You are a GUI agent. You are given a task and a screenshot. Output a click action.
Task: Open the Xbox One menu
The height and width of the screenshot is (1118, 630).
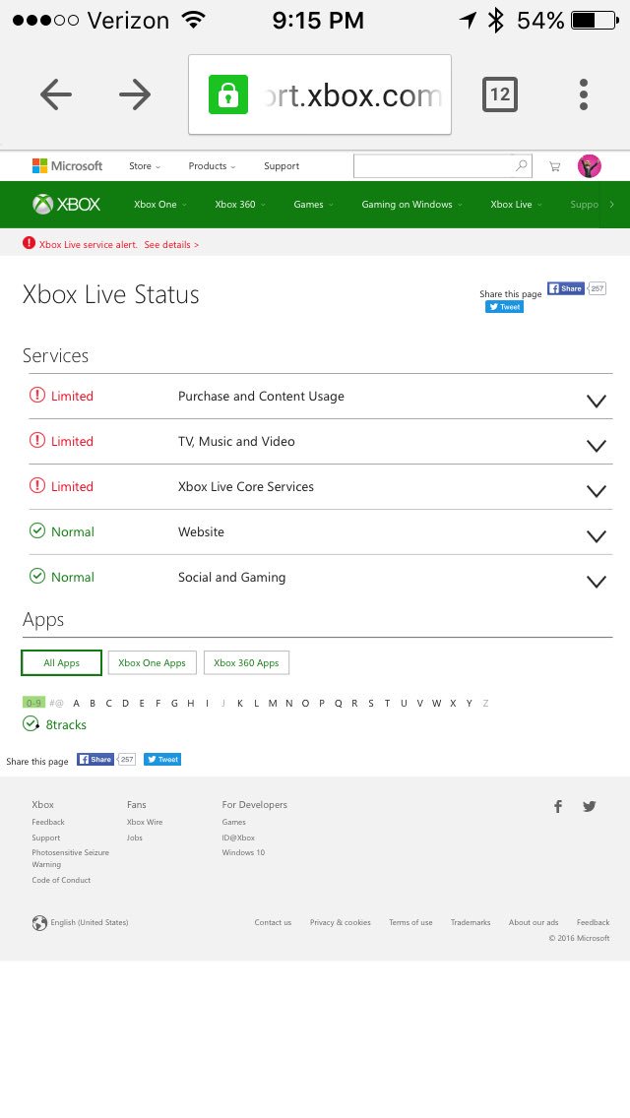159,204
